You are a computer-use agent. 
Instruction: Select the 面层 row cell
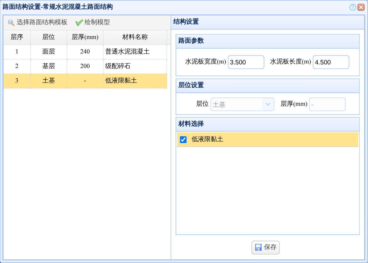(x=49, y=52)
